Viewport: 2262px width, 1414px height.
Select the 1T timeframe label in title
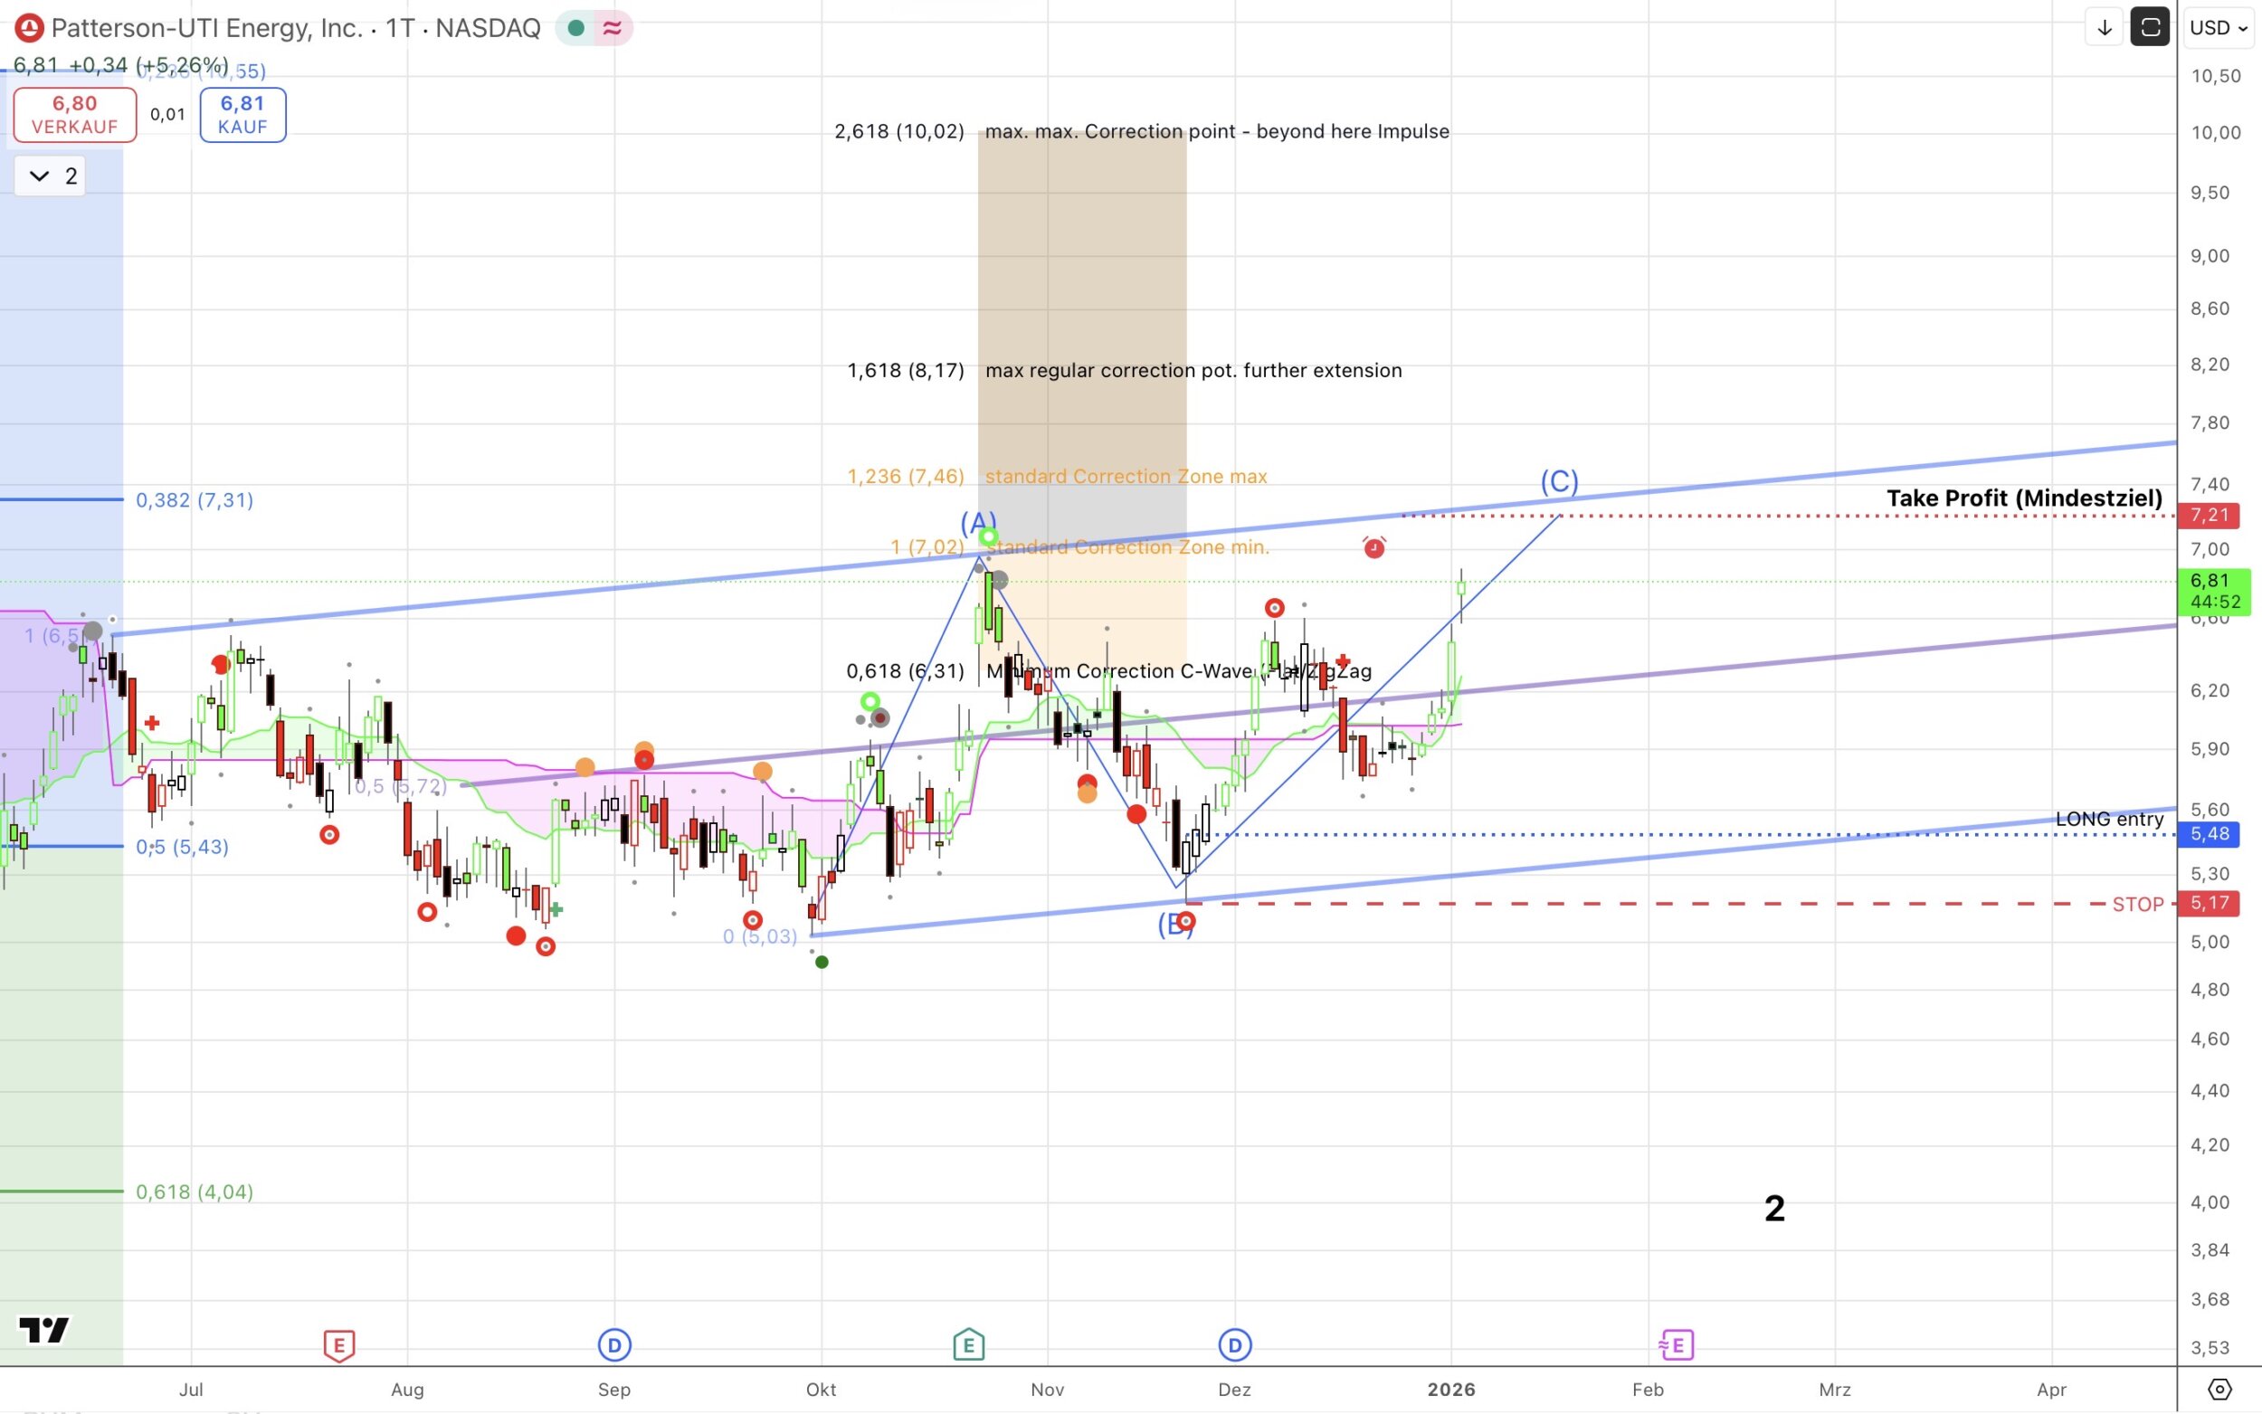click(399, 28)
